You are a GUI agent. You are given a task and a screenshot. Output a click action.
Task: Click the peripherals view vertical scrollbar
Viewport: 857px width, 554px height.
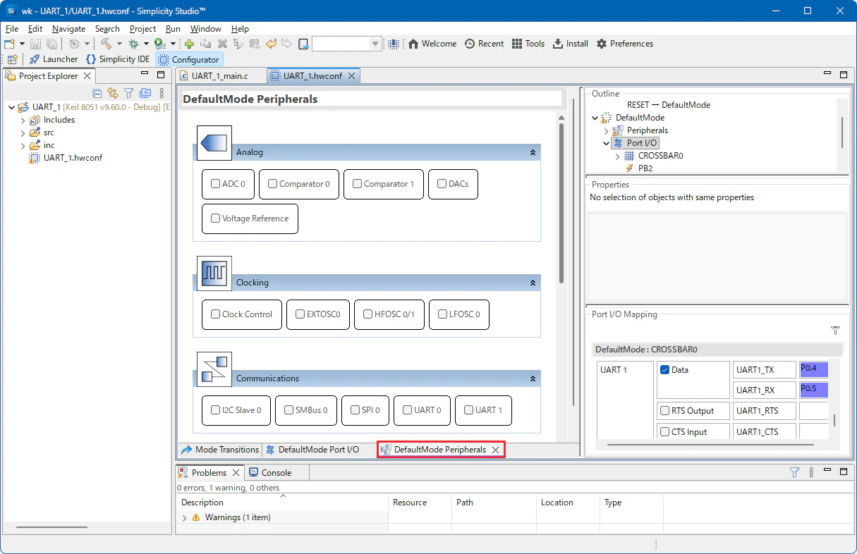click(x=561, y=204)
